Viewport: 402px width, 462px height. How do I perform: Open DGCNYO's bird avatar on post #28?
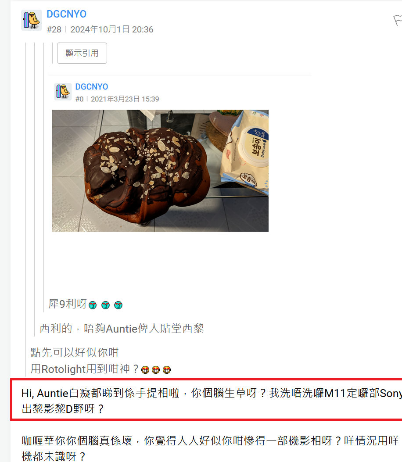(32, 20)
